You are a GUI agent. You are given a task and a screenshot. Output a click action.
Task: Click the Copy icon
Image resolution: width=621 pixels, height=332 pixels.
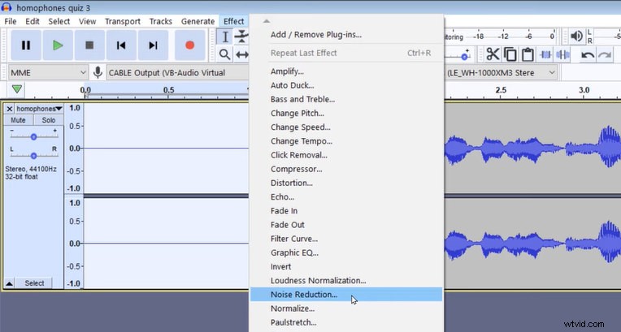[510, 54]
